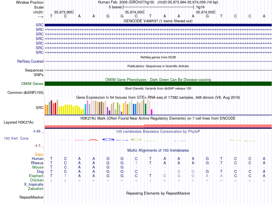The image size is (272, 204).
Task: Select the dark green OMIM Genes bar
Action: point(158,84)
